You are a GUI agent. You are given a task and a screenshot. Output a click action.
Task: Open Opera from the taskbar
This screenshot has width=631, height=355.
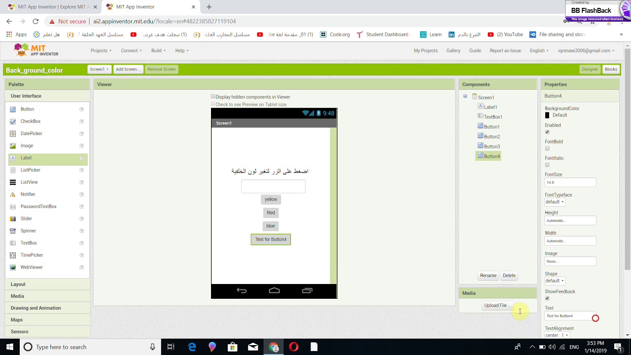294,347
